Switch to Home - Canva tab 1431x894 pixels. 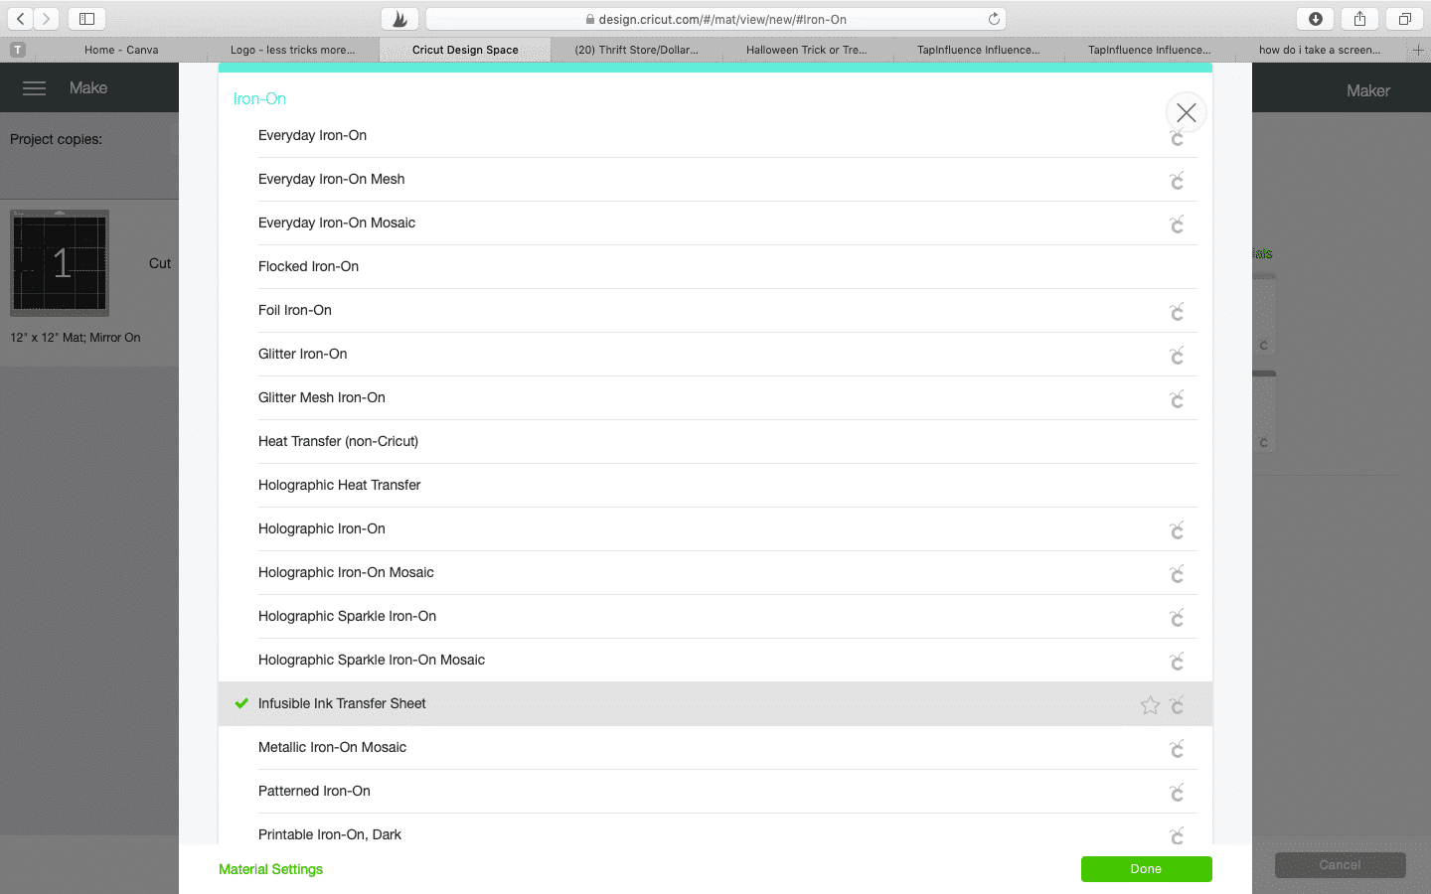(121, 50)
